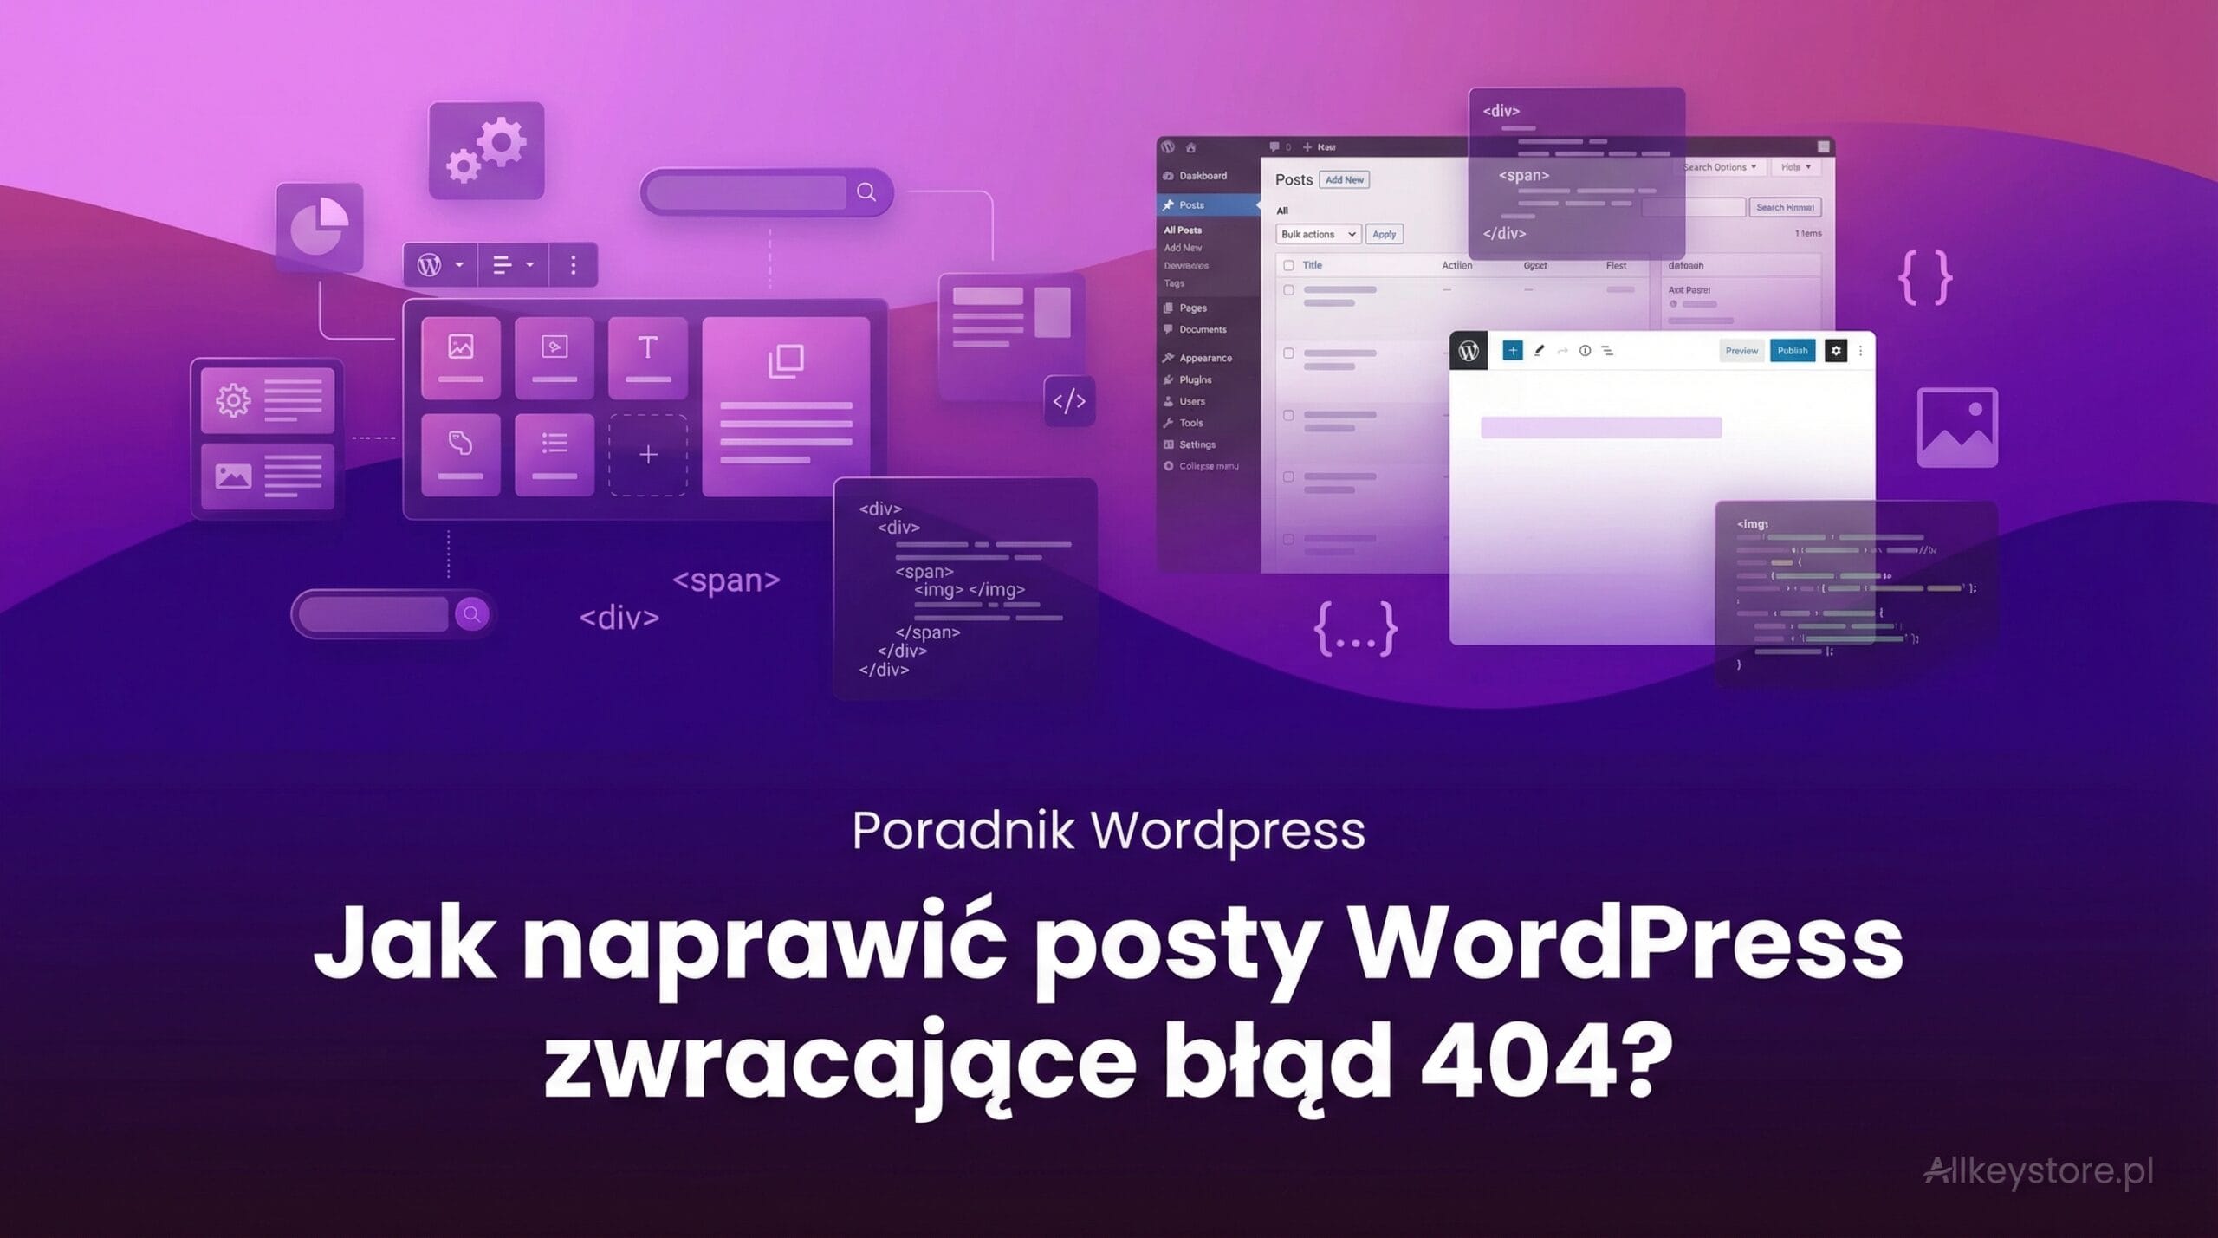Focus the upper search bar field

[747, 192]
